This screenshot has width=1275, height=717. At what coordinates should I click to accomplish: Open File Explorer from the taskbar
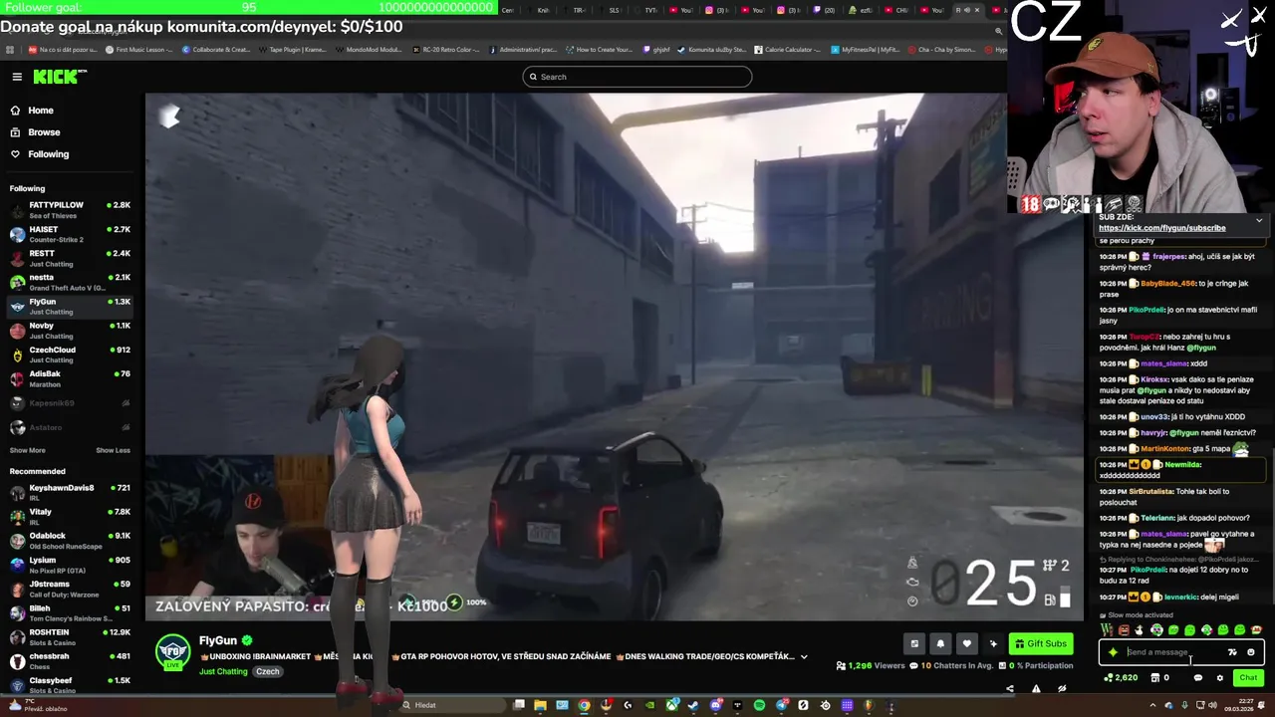(540, 705)
